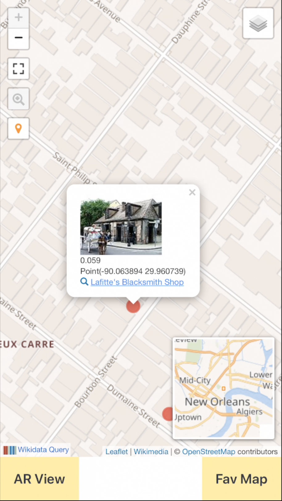
Task: Select the red marker under the popup
Action: pyautogui.click(x=133, y=306)
